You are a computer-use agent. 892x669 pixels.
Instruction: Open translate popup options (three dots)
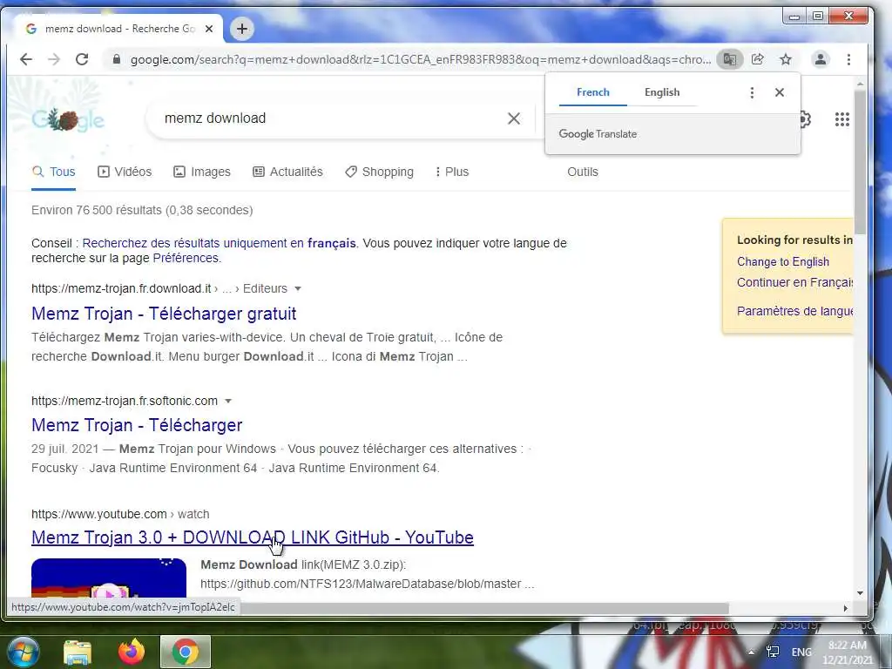[x=752, y=92]
